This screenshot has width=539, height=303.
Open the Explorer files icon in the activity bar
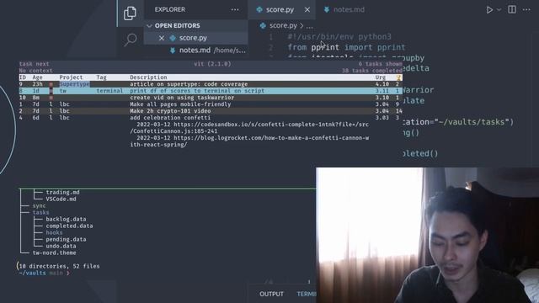click(x=130, y=13)
